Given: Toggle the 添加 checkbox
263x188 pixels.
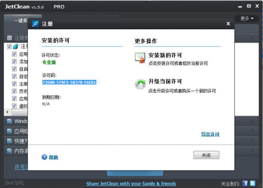Looking at the screenshot, I should click(14, 61).
